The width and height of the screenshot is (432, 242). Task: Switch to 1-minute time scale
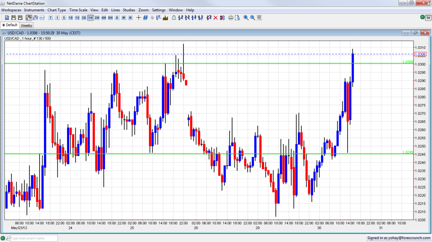[x=57, y=18]
